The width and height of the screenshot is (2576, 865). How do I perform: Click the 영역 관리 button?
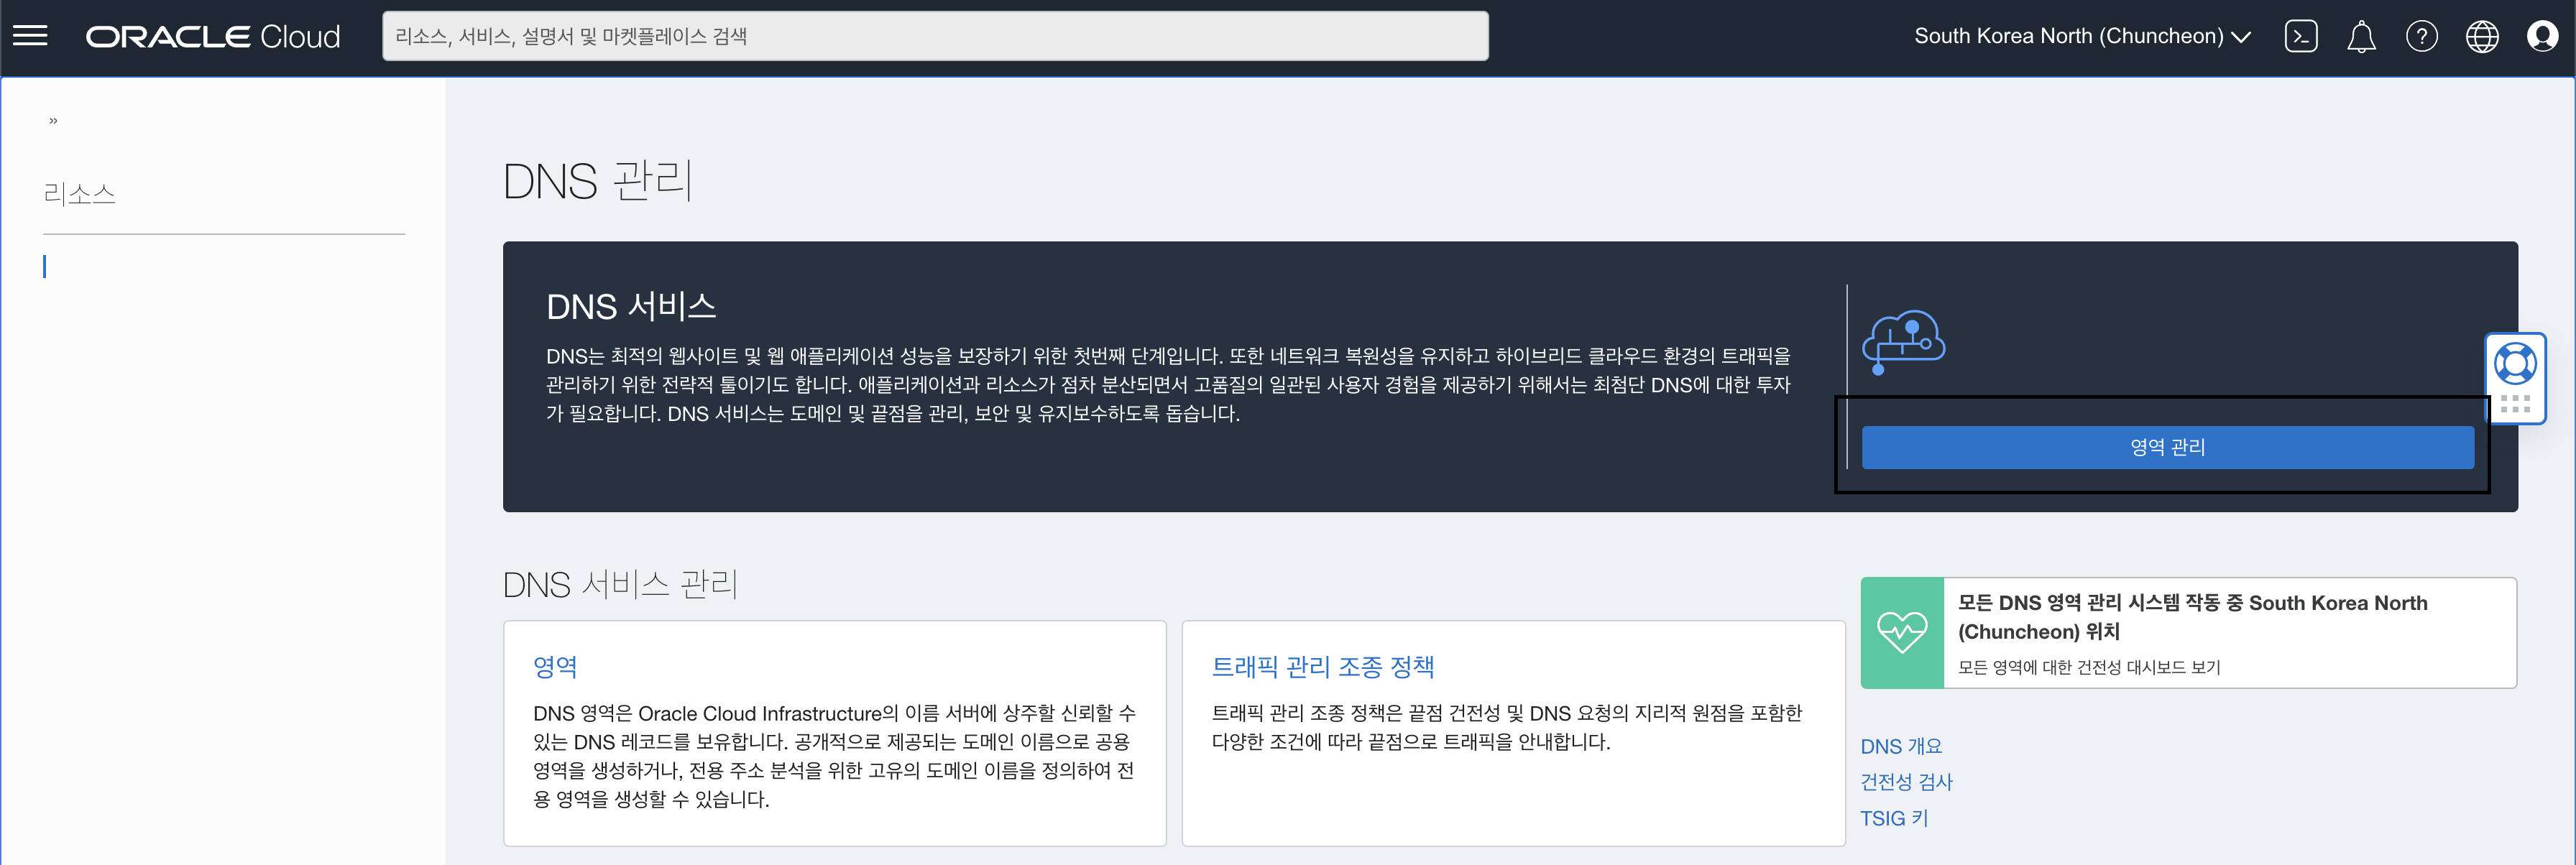point(2167,447)
